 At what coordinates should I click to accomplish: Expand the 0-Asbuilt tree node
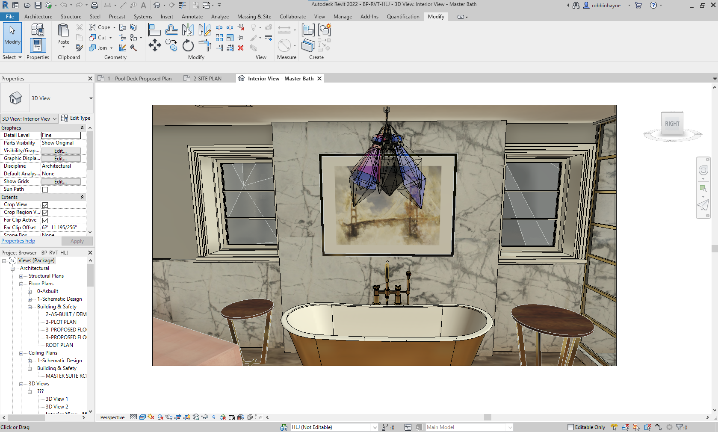click(x=30, y=292)
